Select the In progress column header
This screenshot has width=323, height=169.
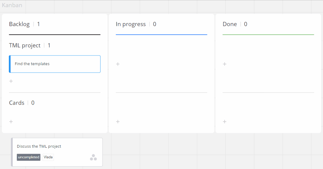coord(131,24)
